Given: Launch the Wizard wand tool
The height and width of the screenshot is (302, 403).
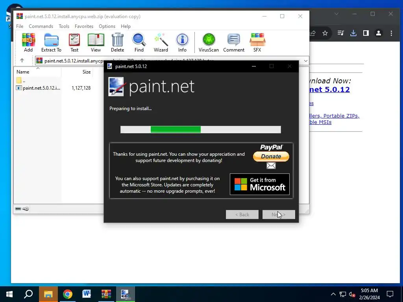Looking at the screenshot, I should (x=161, y=42).
